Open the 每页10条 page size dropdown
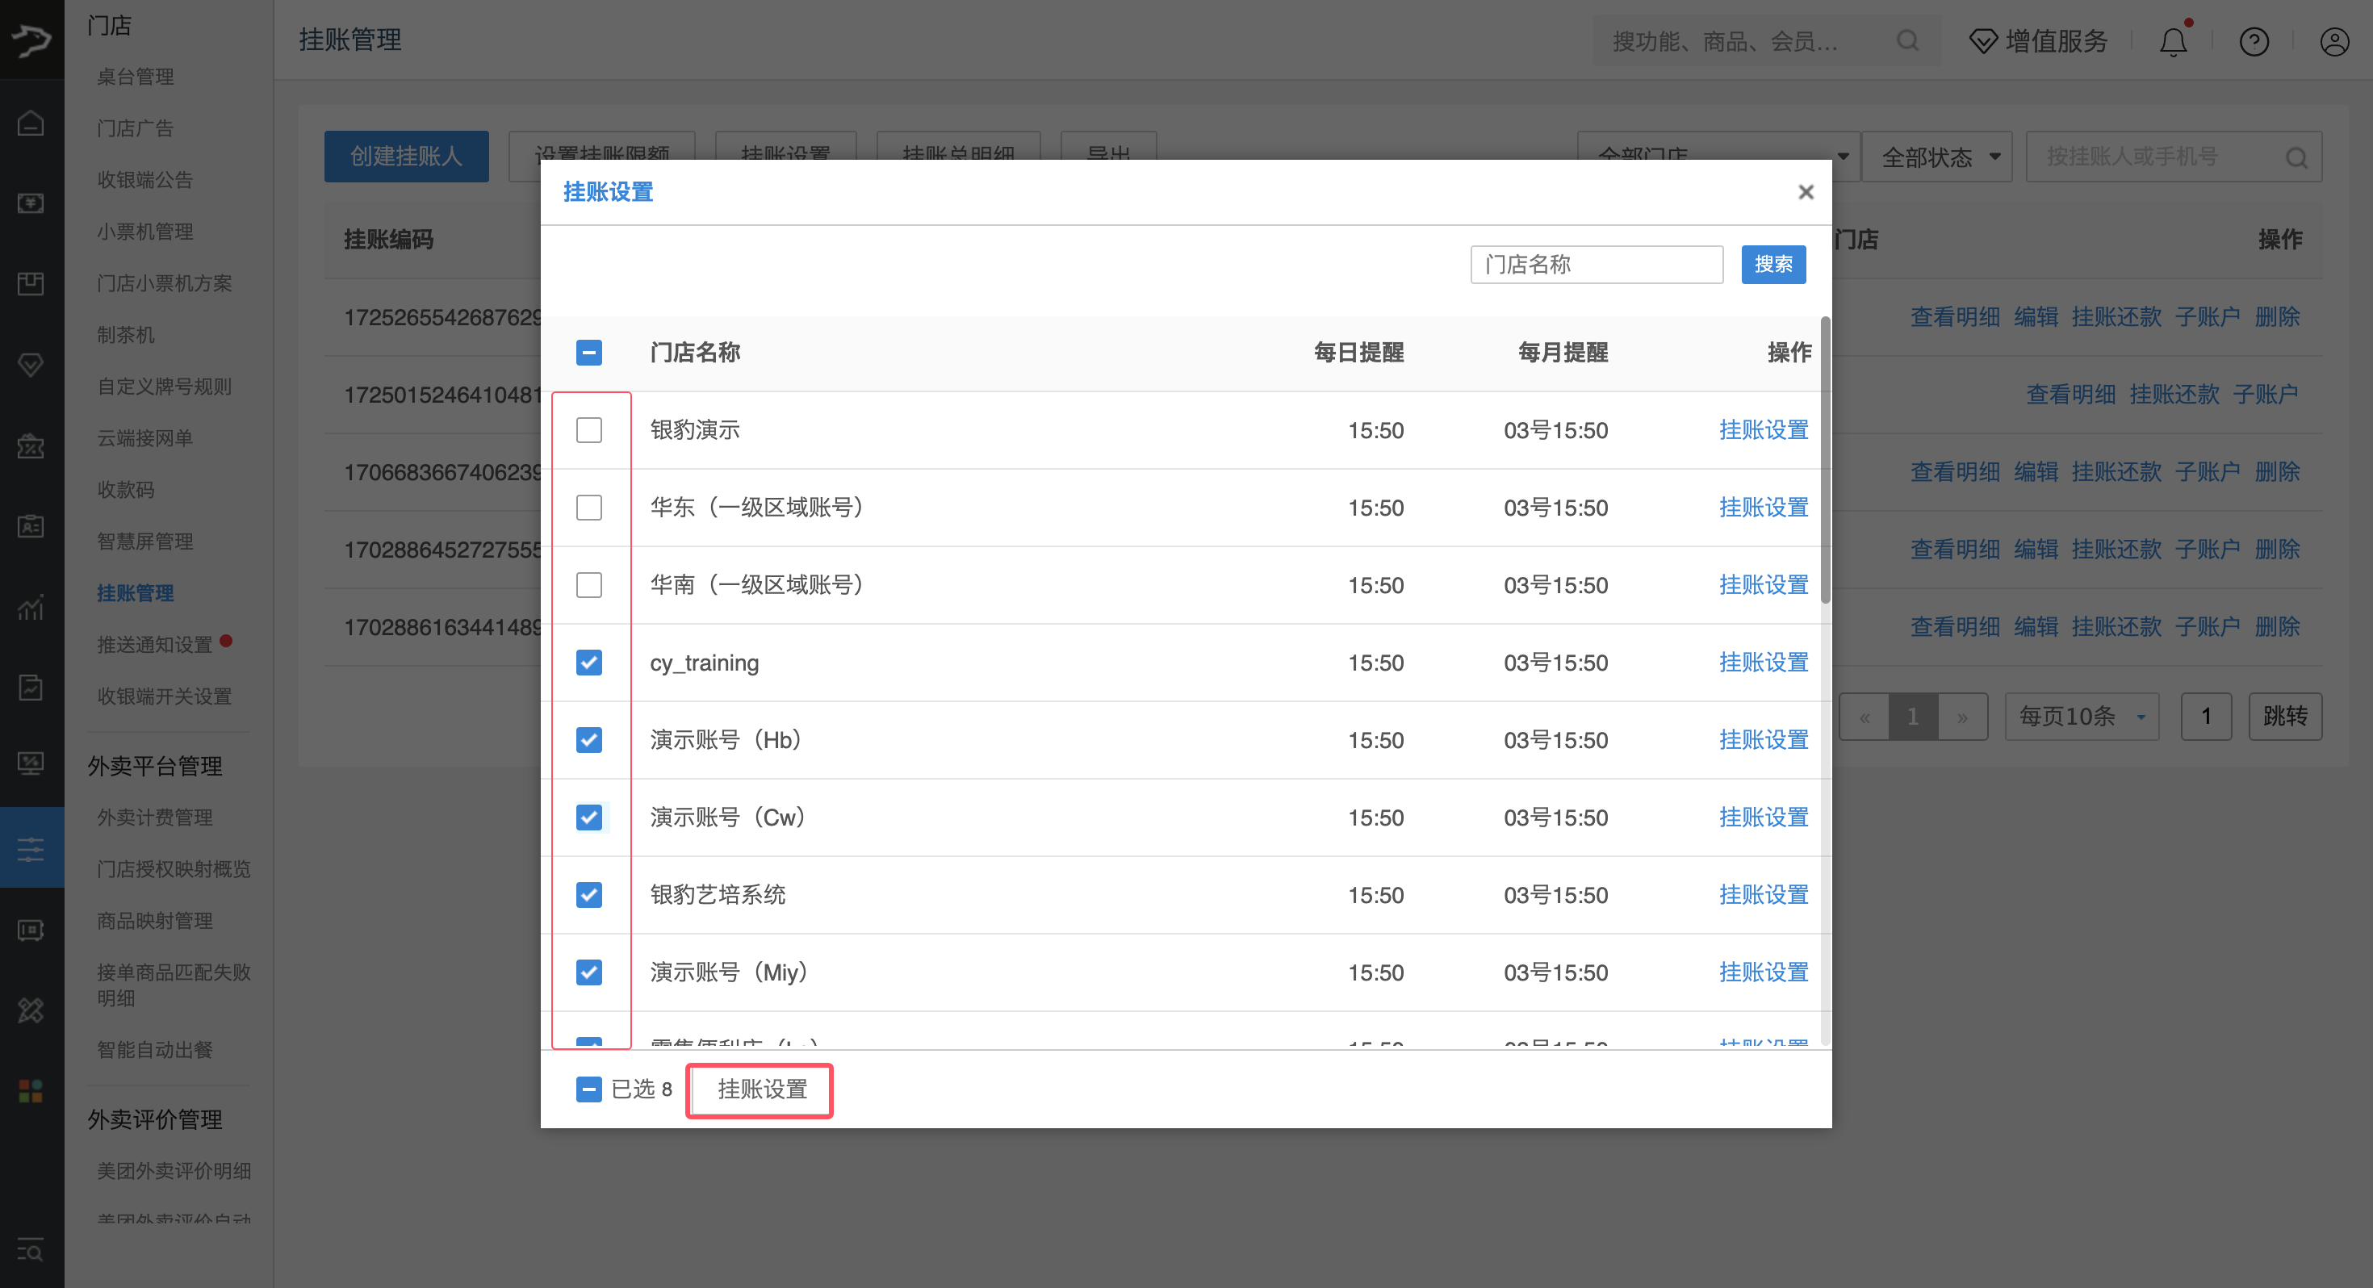 pos(2081,716)
